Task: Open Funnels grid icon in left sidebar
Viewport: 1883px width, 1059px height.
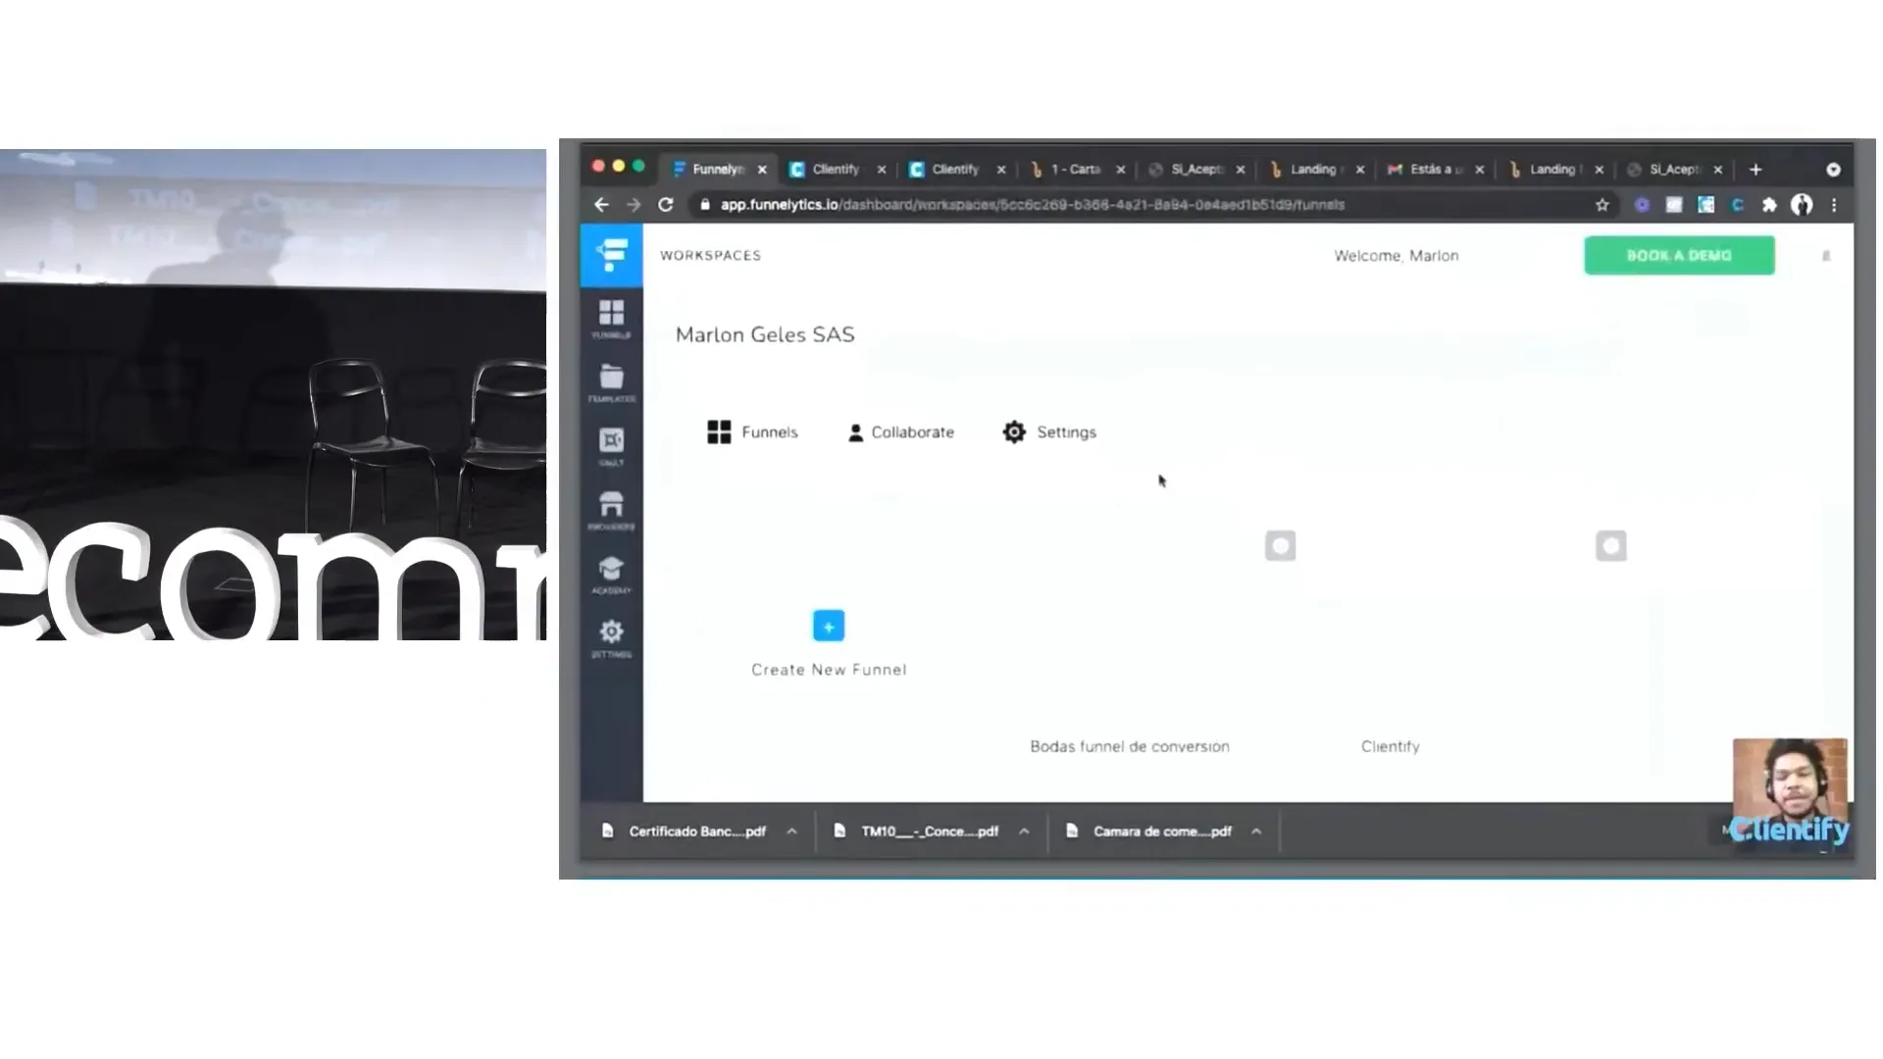Action: [611, 315]
